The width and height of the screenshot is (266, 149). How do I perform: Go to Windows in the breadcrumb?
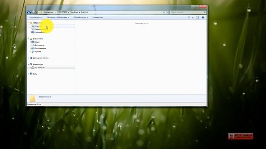click(74, 12)
